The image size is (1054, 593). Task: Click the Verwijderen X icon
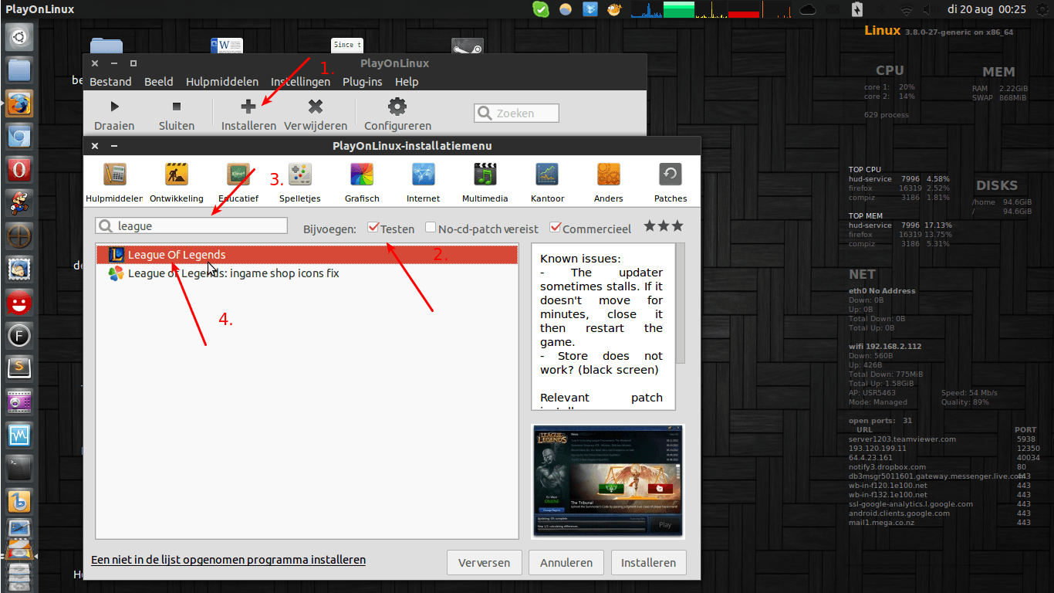(316, 107)
